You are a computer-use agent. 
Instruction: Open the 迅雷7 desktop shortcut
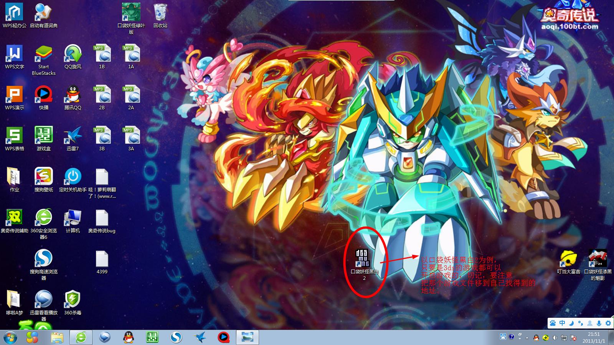click(73, 139)
